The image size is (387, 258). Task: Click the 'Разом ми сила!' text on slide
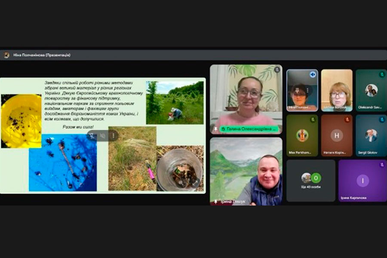tap(78, 127)
